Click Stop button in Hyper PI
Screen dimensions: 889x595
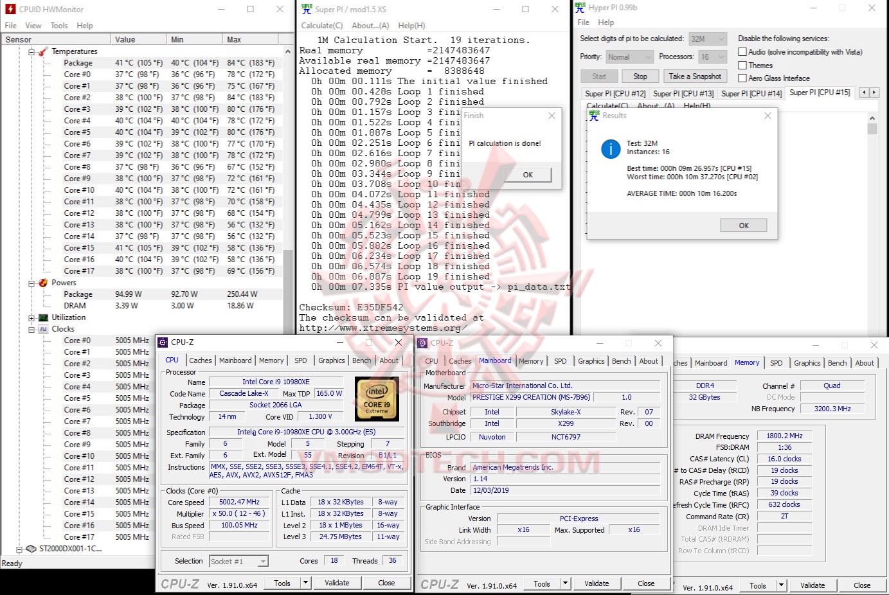pos(640,76)
